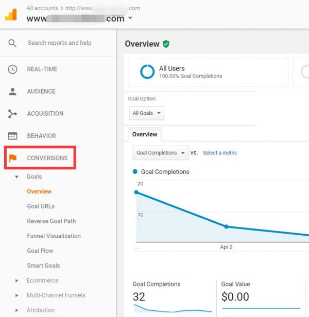The width and height of the screenshot is (309, 317).
Task: Open the All Goals dropdown
Action: pyautogui.click(x=147, y=113)
